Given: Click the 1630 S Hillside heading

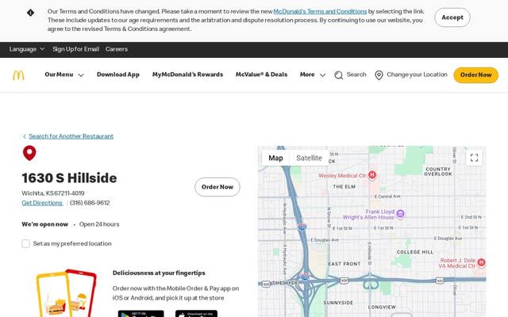Looking at the screenshot, I should (x=69, y=178).
